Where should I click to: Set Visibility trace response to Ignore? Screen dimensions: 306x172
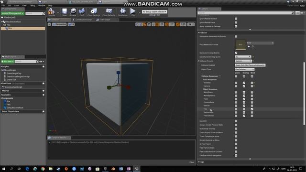click(x=236, y=83)
